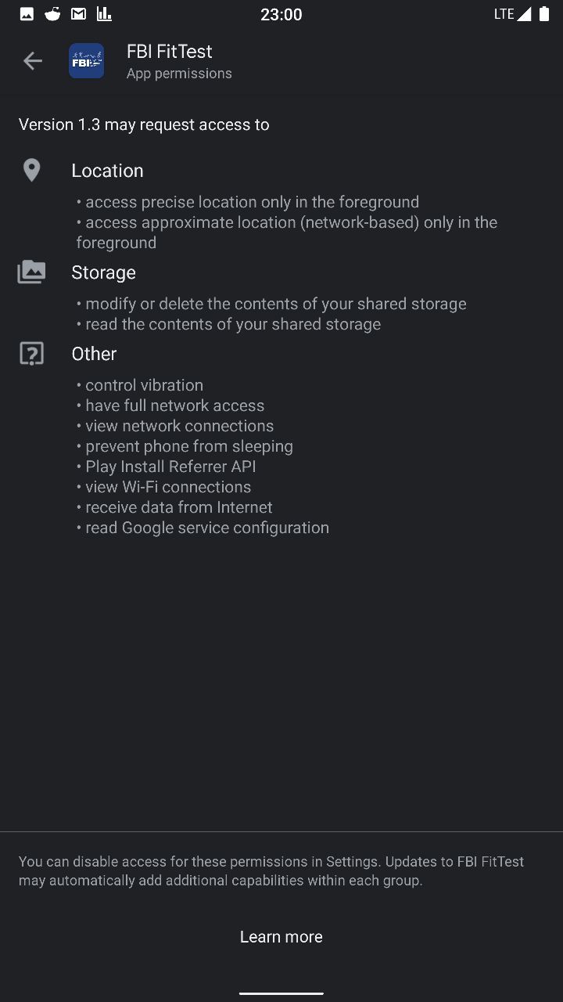The width and height of the screenshot is (563, 1002).
Task: Tap the FBI FitTest app icon
Action: pyautogui.click(x=86, y=61)
